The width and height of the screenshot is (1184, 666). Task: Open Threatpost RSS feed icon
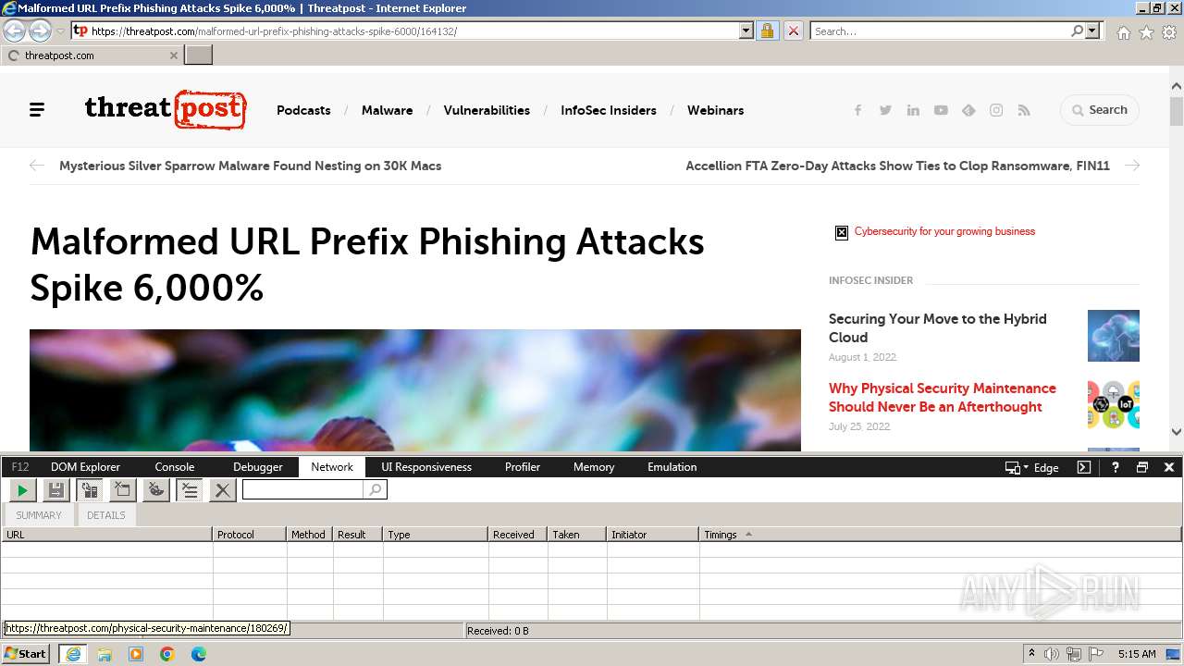coord(1024,110)
